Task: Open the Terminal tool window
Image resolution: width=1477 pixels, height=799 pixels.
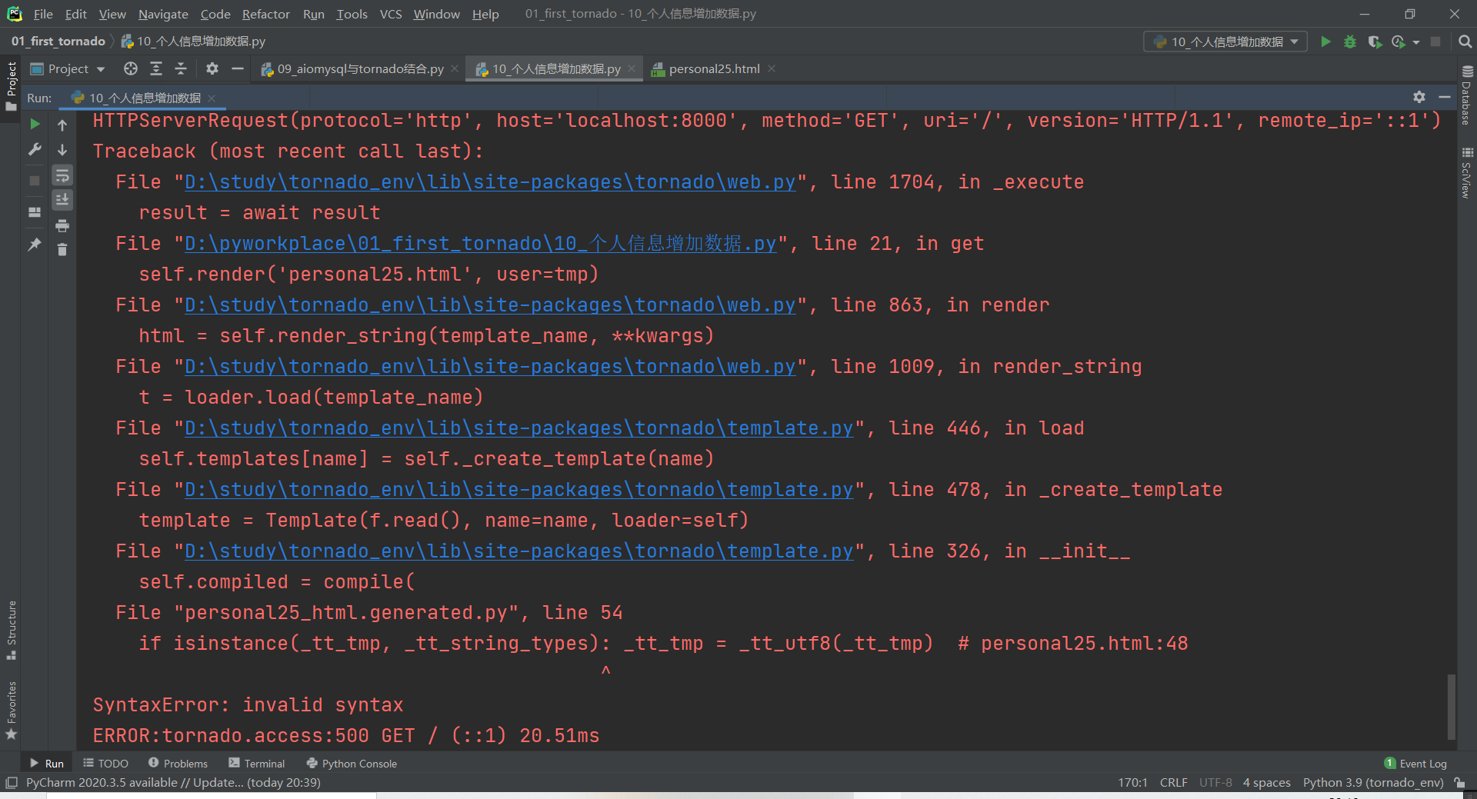Action: [257, 763]
